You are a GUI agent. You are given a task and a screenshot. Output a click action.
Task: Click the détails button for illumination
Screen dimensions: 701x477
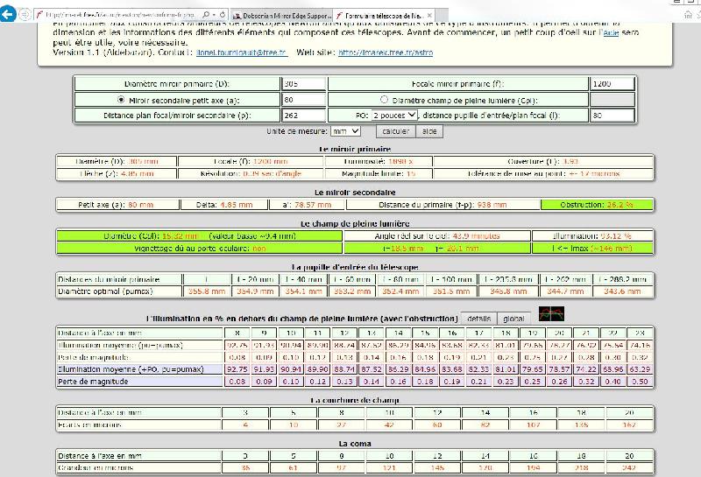478,319
